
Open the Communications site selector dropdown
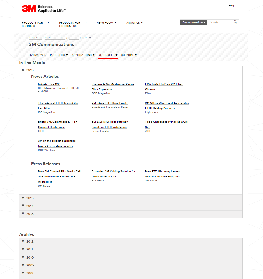pyautogui.click(x=193, y=22)
